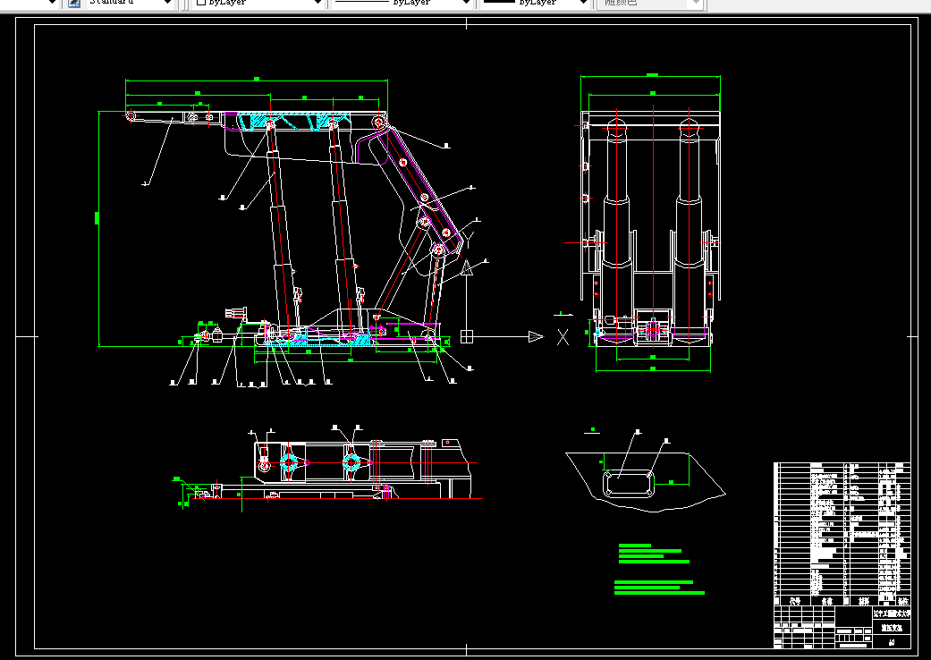The image size is (931, 660).
Task: Expand the dropdown arrow left of the text style icon
Action: pyautogui.click(x=52, y=3)
